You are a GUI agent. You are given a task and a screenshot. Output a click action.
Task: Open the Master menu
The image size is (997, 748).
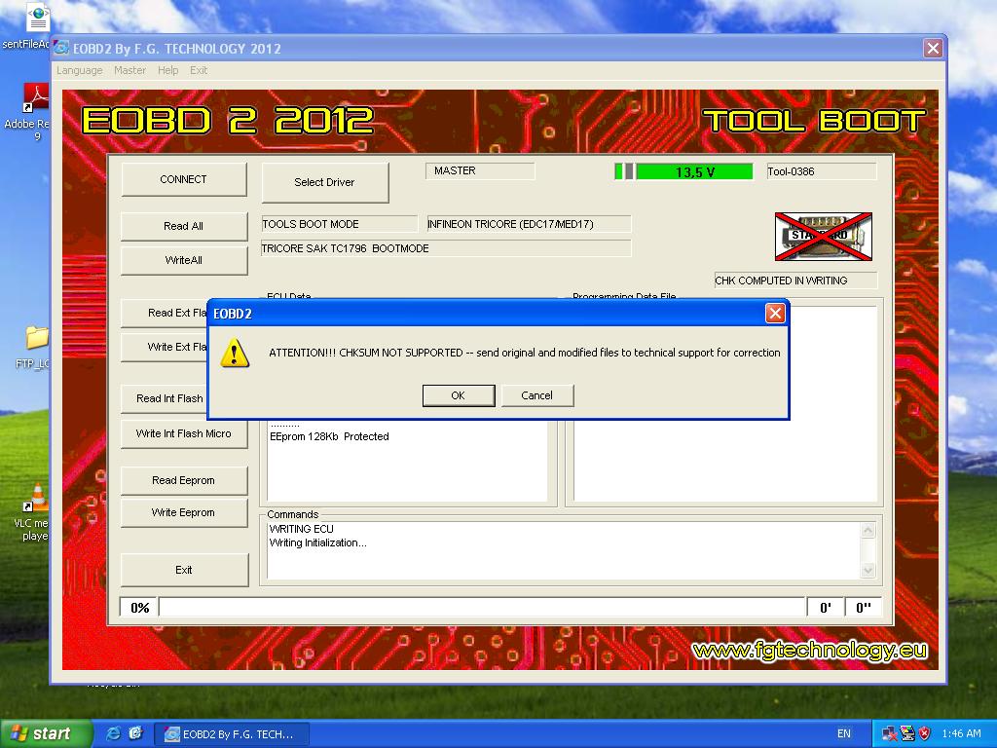[x=129, y=70]
